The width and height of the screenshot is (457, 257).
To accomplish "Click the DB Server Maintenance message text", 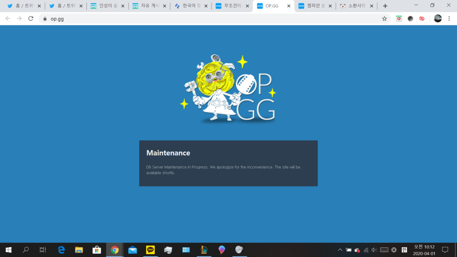I will point(223,170).
